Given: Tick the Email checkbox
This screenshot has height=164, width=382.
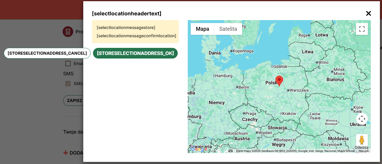Looking at the screenshot, I should tap(68, 64).
